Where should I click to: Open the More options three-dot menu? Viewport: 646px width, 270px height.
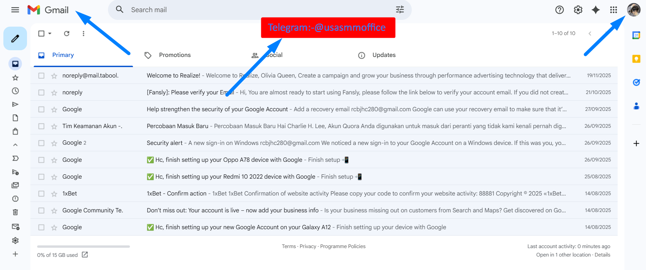click(83, 33)
